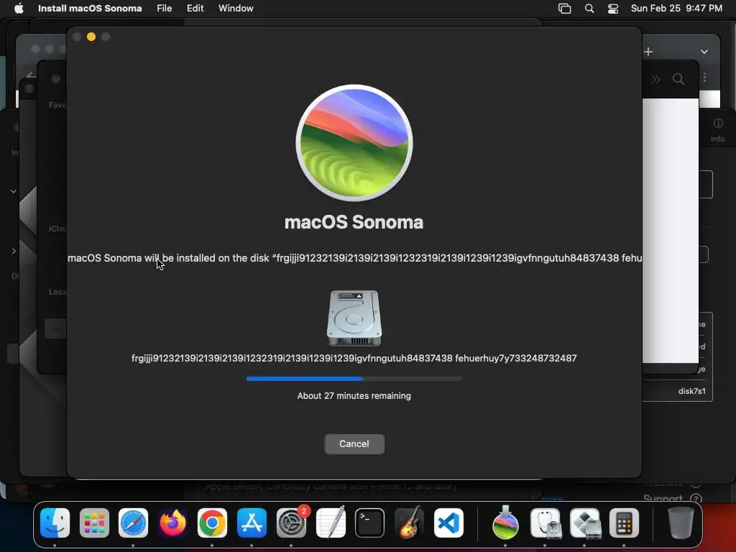Open the Edit menu

(x=195, y=9)
